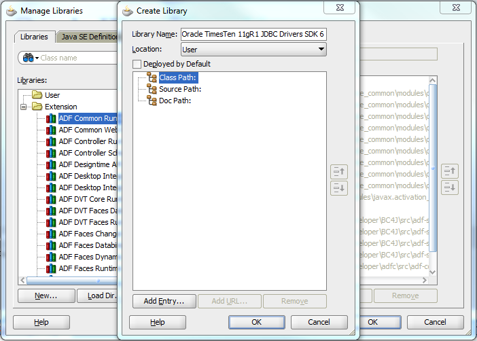Screen dimensions: 477x341
Task: Click the move down button in Manage Libraries
Action: click(x=450, y=187)
